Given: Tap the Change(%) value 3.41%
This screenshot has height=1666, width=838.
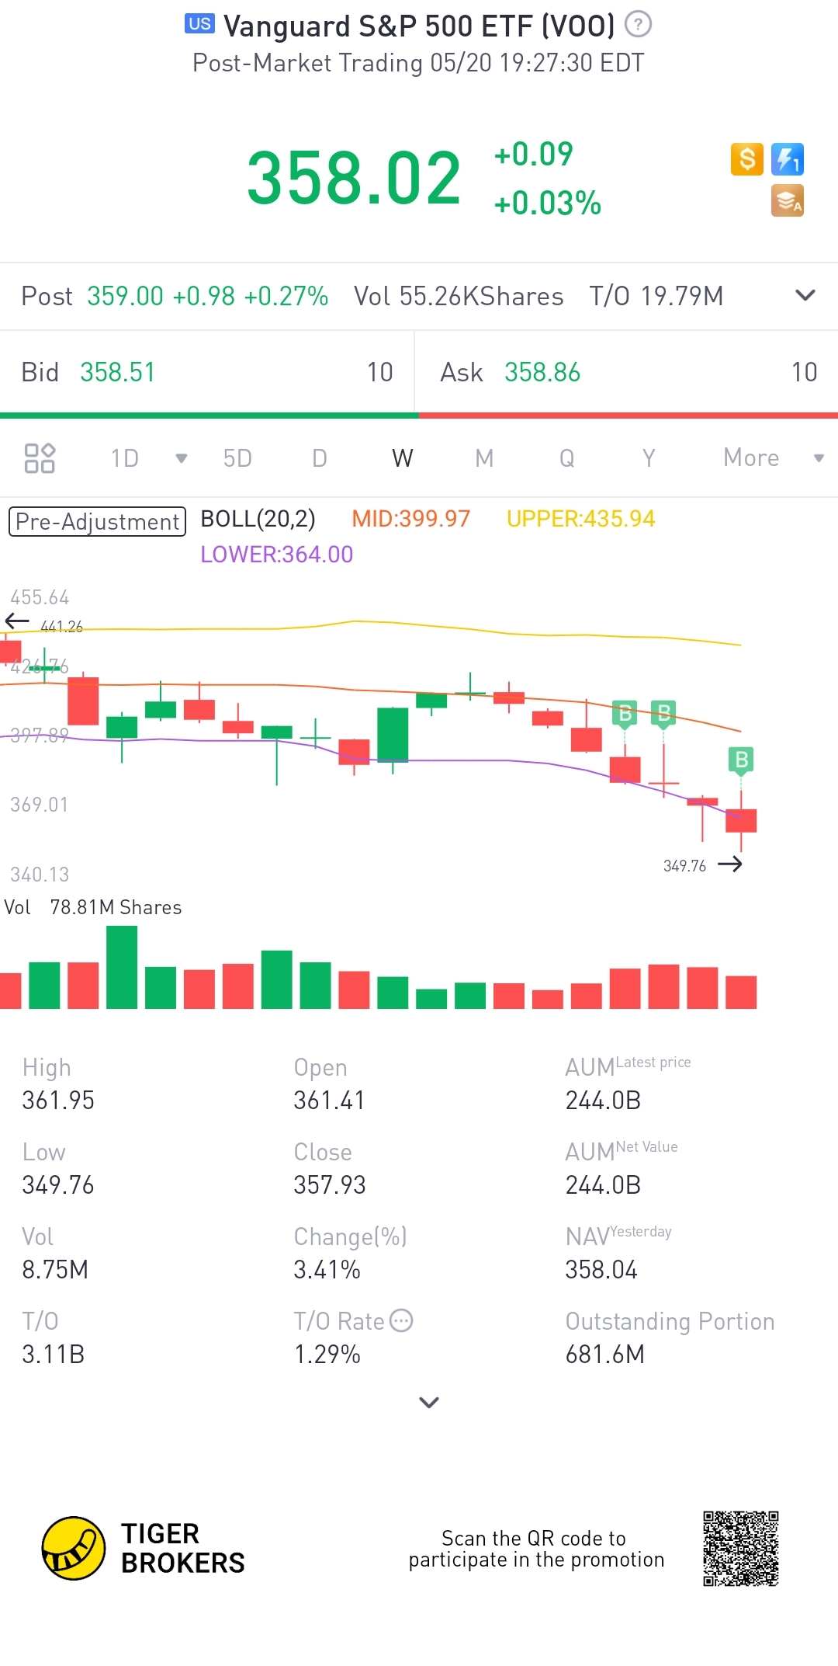Looking at the screenshot, I should pos(327,1270).
